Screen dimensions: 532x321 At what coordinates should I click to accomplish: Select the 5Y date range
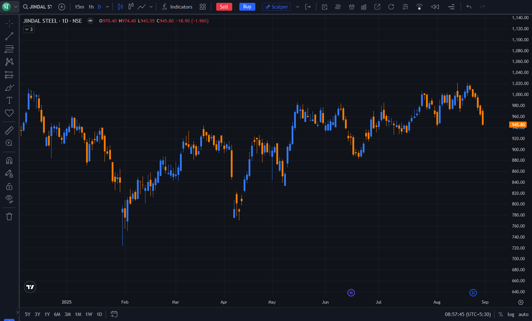pos(27,314)
